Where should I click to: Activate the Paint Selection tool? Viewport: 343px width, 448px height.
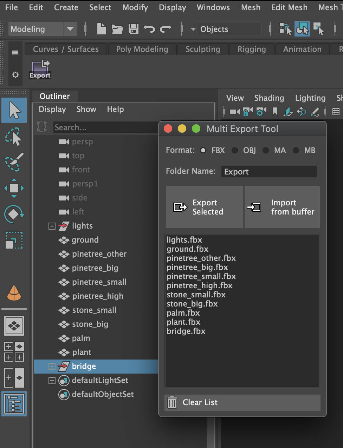click(14, 162)
